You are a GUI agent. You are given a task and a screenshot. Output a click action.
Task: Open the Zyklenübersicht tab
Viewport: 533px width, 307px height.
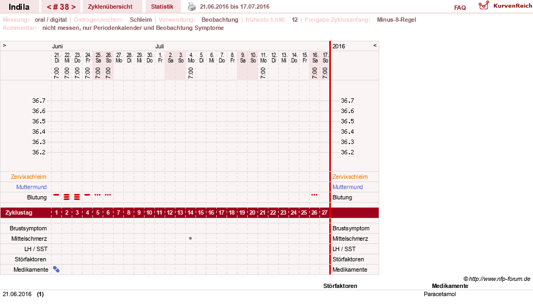pos(110,7)
